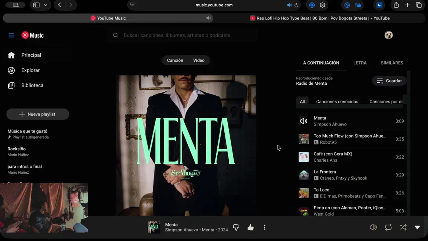Open the A CONTINUACIÓN tab

pos(321,63)
